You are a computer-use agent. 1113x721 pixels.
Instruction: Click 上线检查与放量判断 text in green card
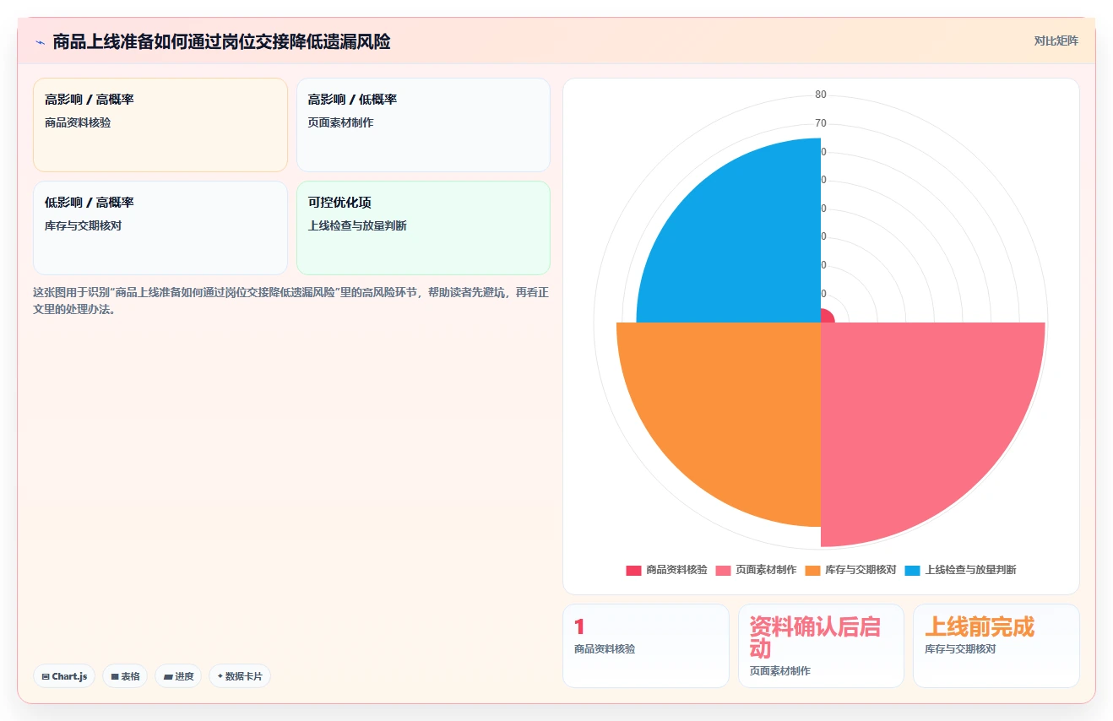tap(357, 225)
